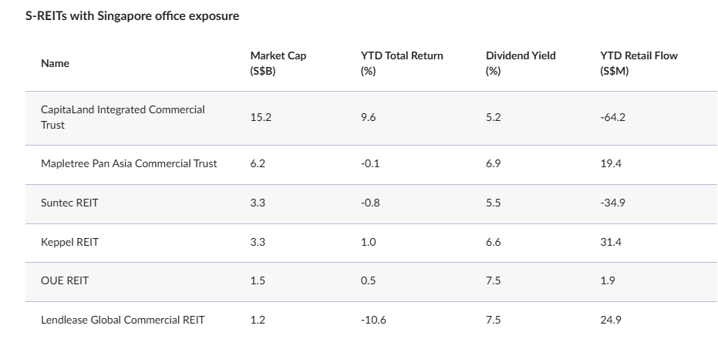Select Lendlease Global Commercial REIT name

[123, 320]
